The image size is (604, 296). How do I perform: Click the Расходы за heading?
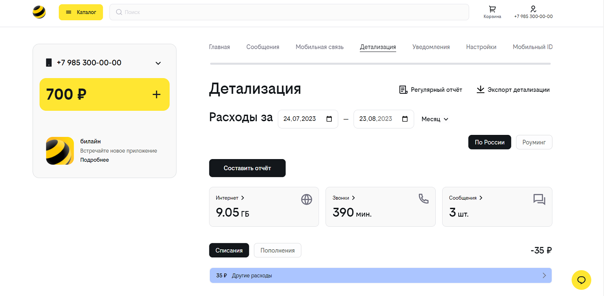[241, 117]
